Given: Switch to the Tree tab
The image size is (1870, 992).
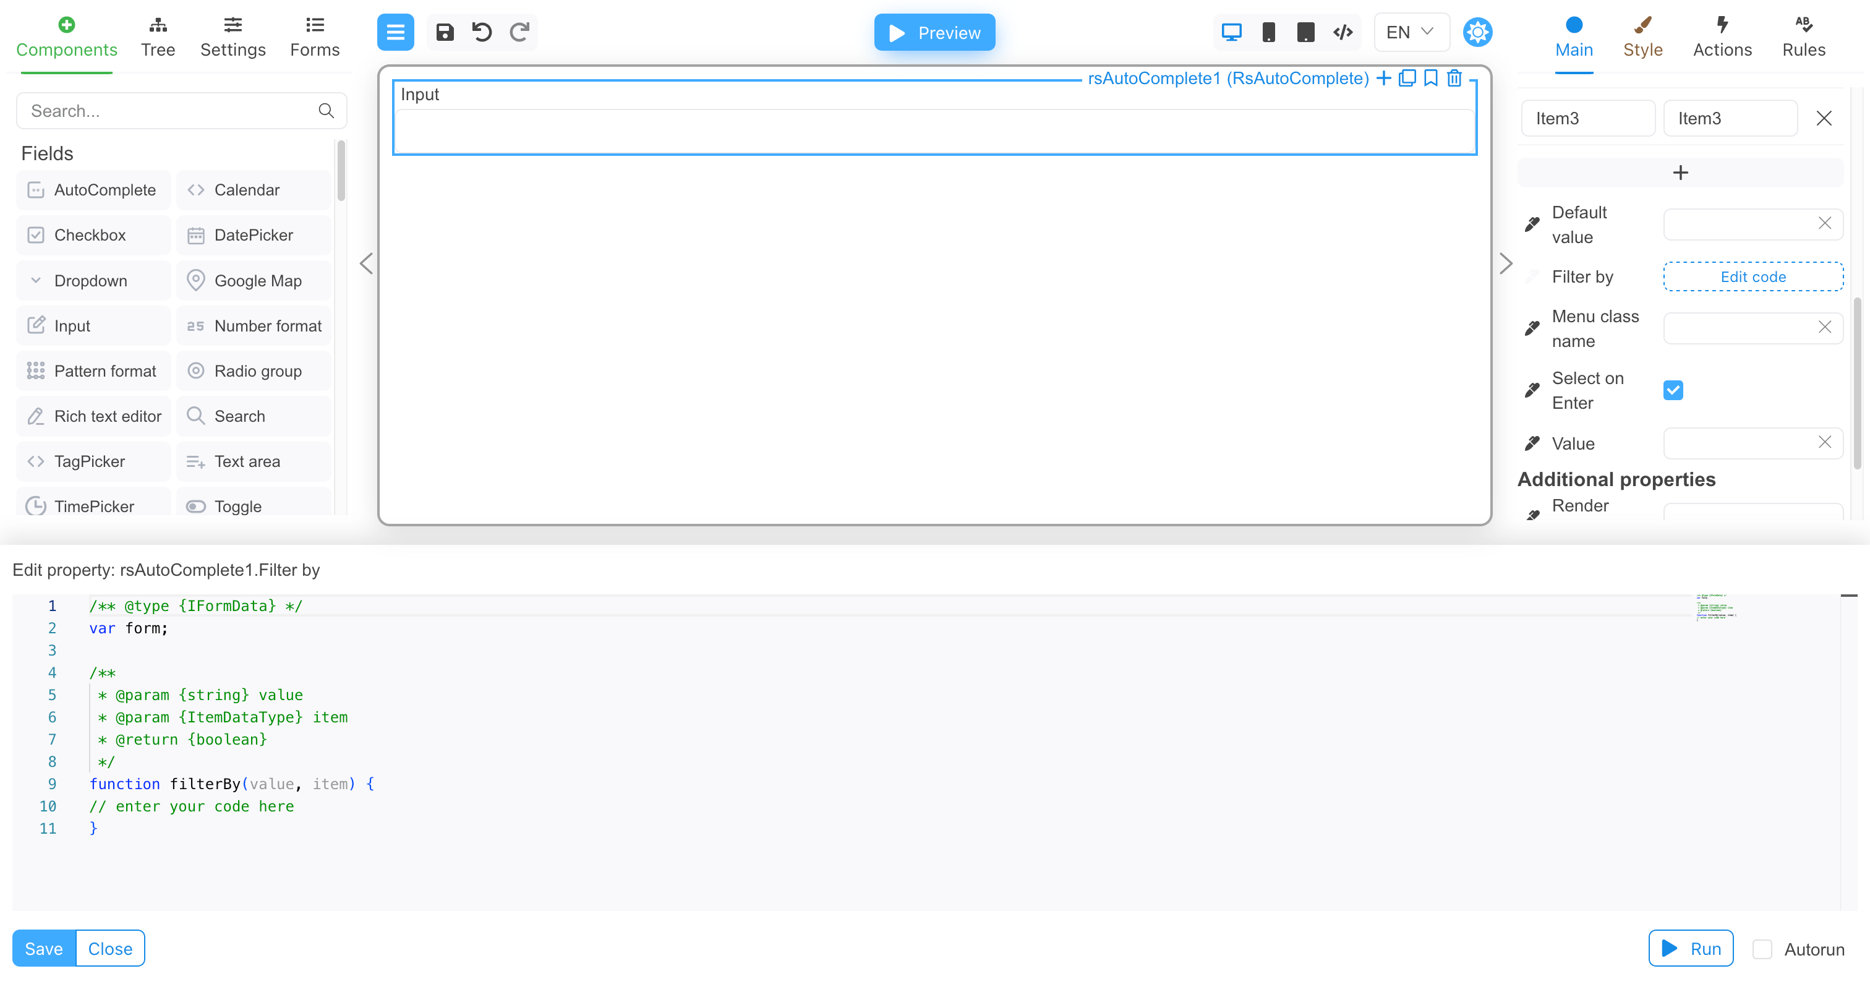Looking at the screenshot, I should click(158, 38).
